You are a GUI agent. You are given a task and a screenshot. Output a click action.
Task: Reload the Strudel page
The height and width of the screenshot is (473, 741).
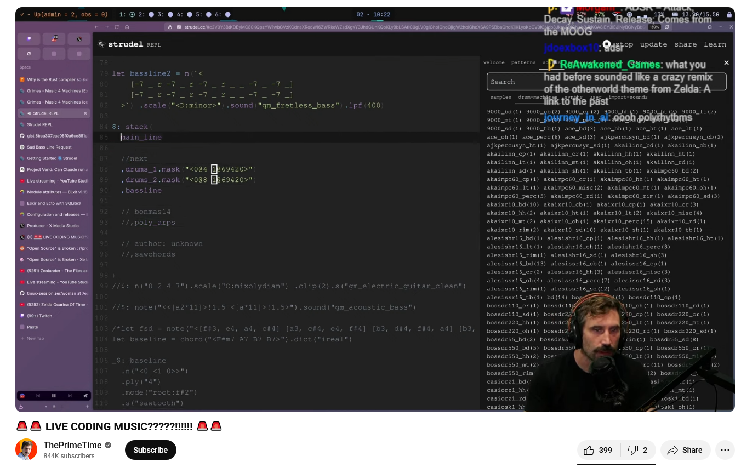[117, 27]
